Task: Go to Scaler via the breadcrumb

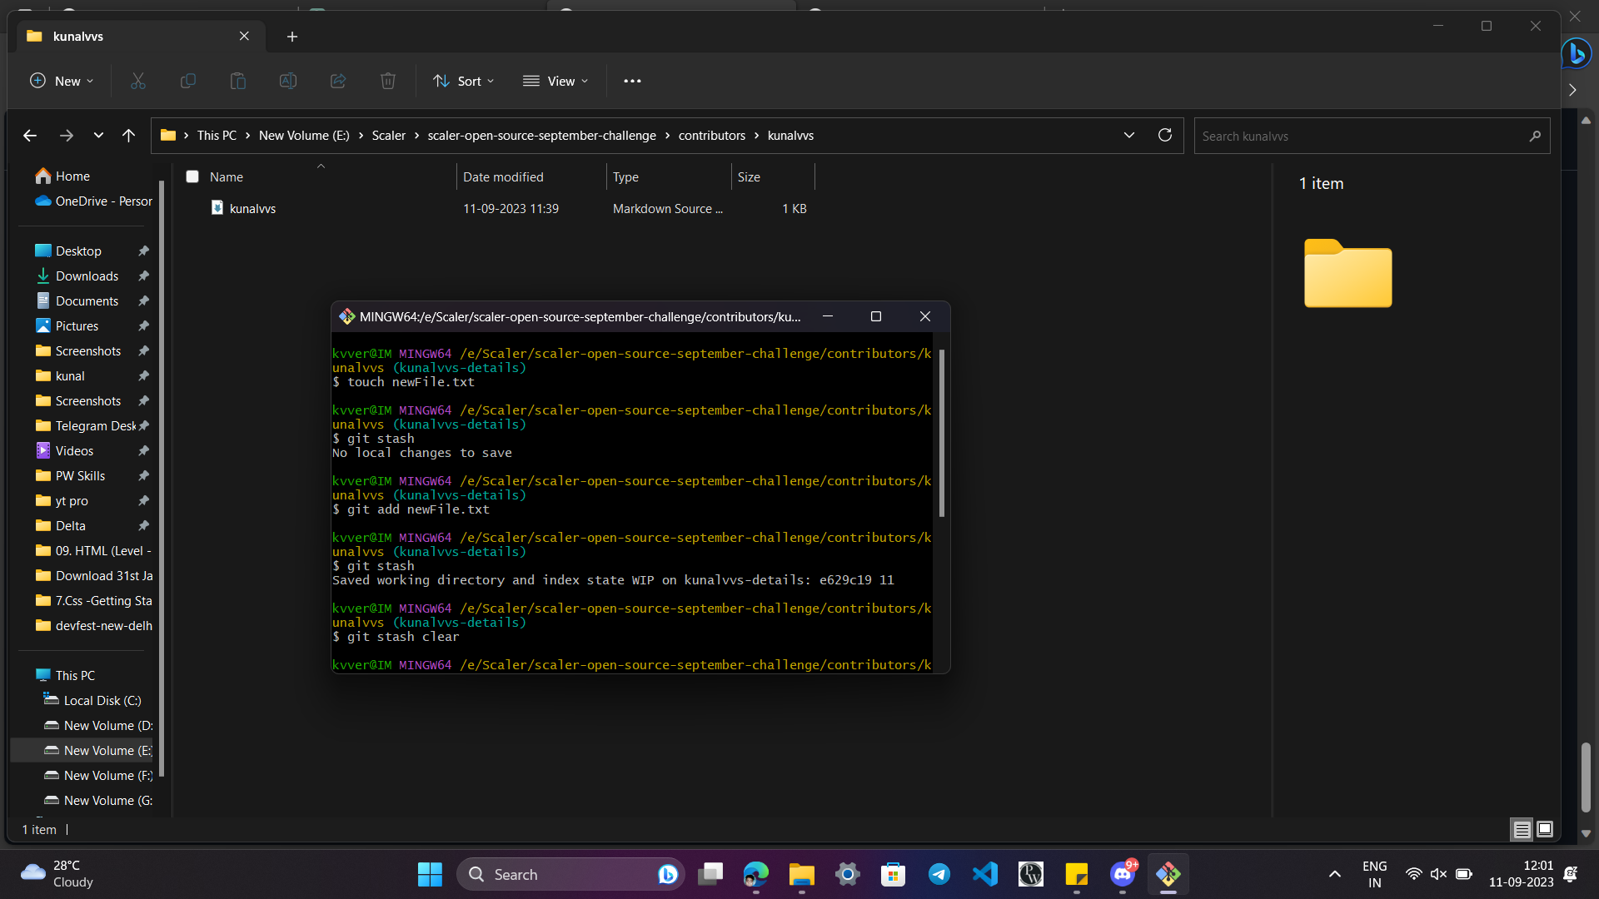Action: point(388,135)
